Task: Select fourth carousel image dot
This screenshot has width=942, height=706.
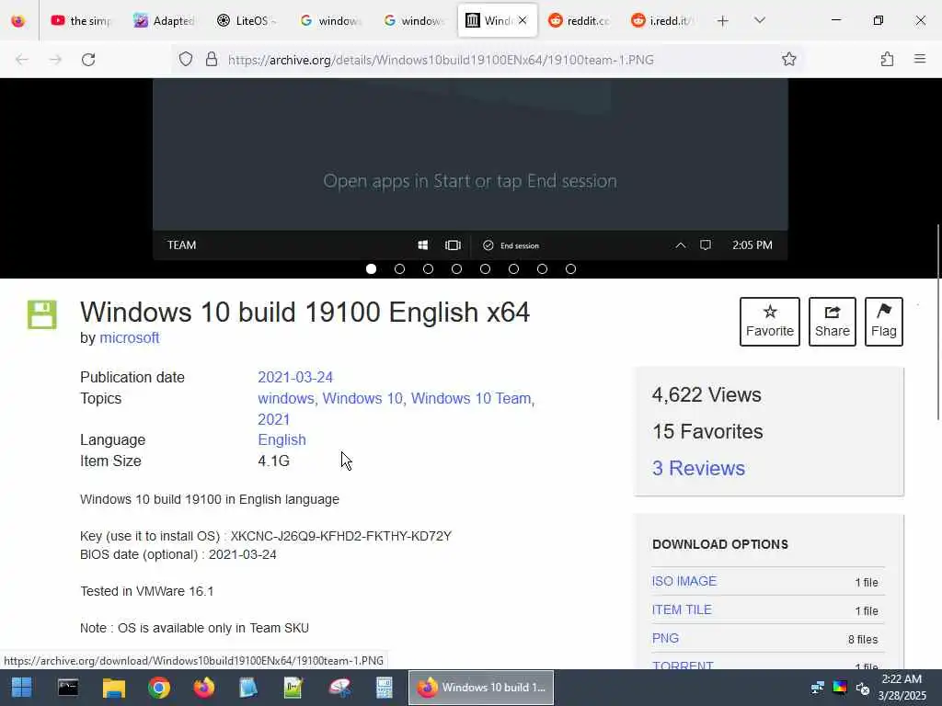Action: click(456, 269)
